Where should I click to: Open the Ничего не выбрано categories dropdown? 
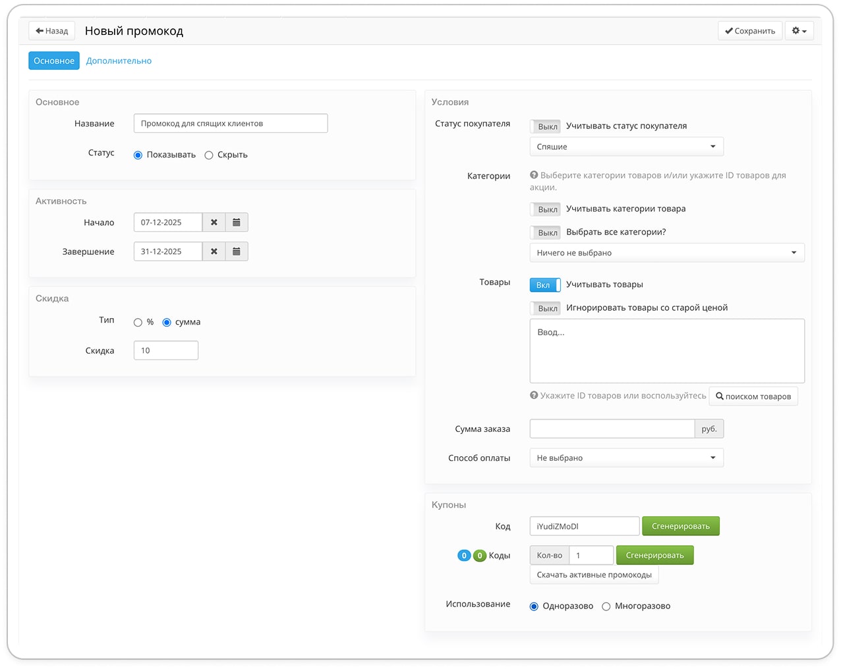click(666, 253)
